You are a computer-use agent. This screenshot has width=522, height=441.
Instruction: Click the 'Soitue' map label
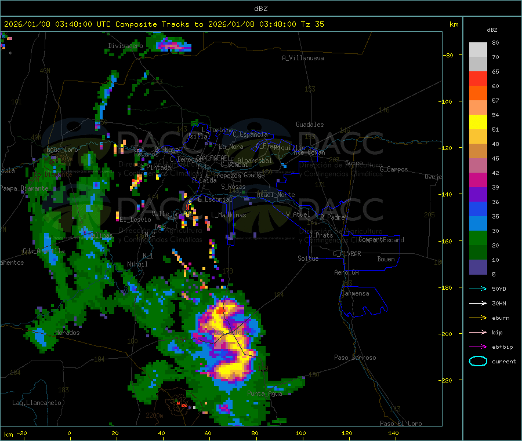tap(308, 258)
